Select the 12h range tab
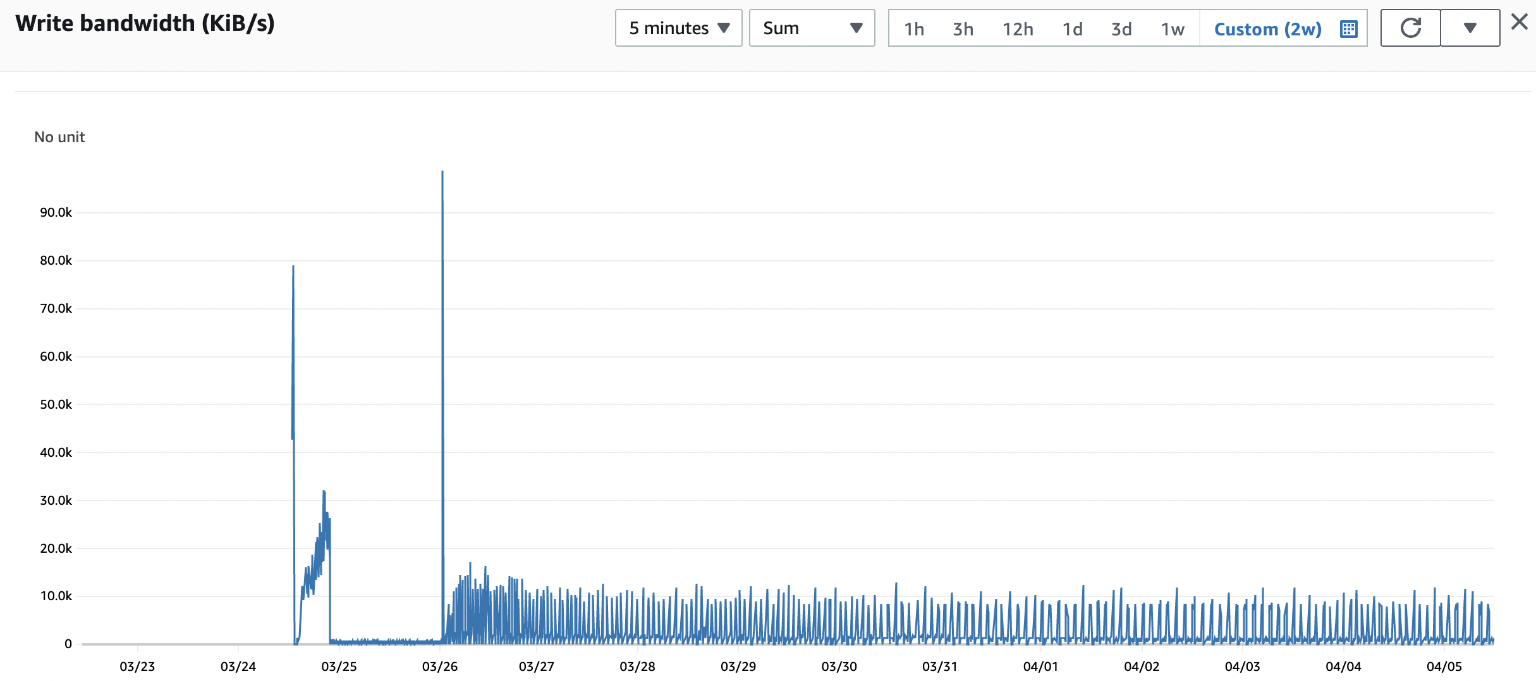This screenshot has height=681, width=1536. [1017, 28]
